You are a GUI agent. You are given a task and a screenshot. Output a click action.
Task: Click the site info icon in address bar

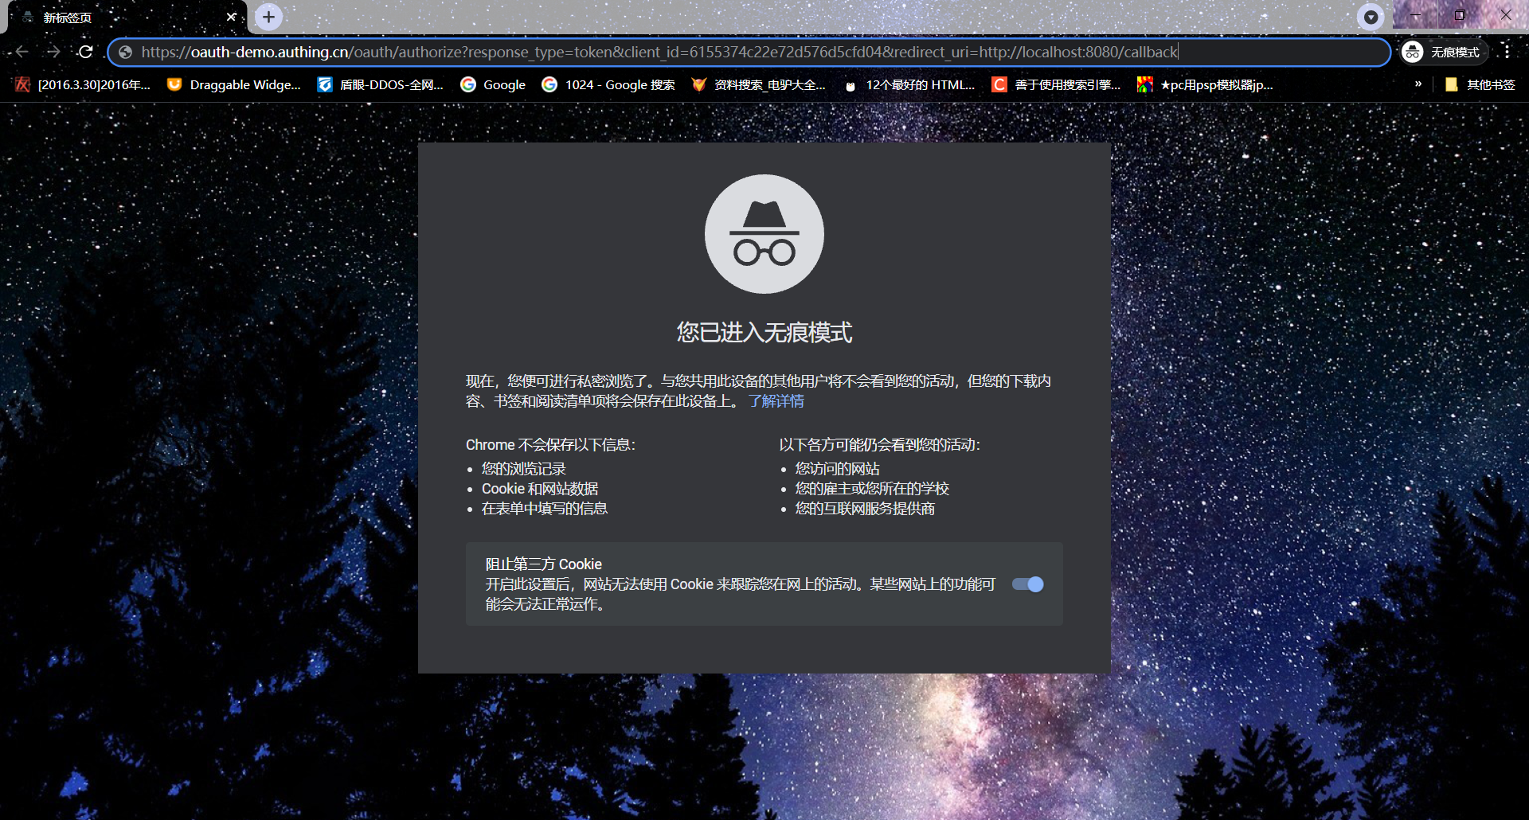tap(125, 52)
